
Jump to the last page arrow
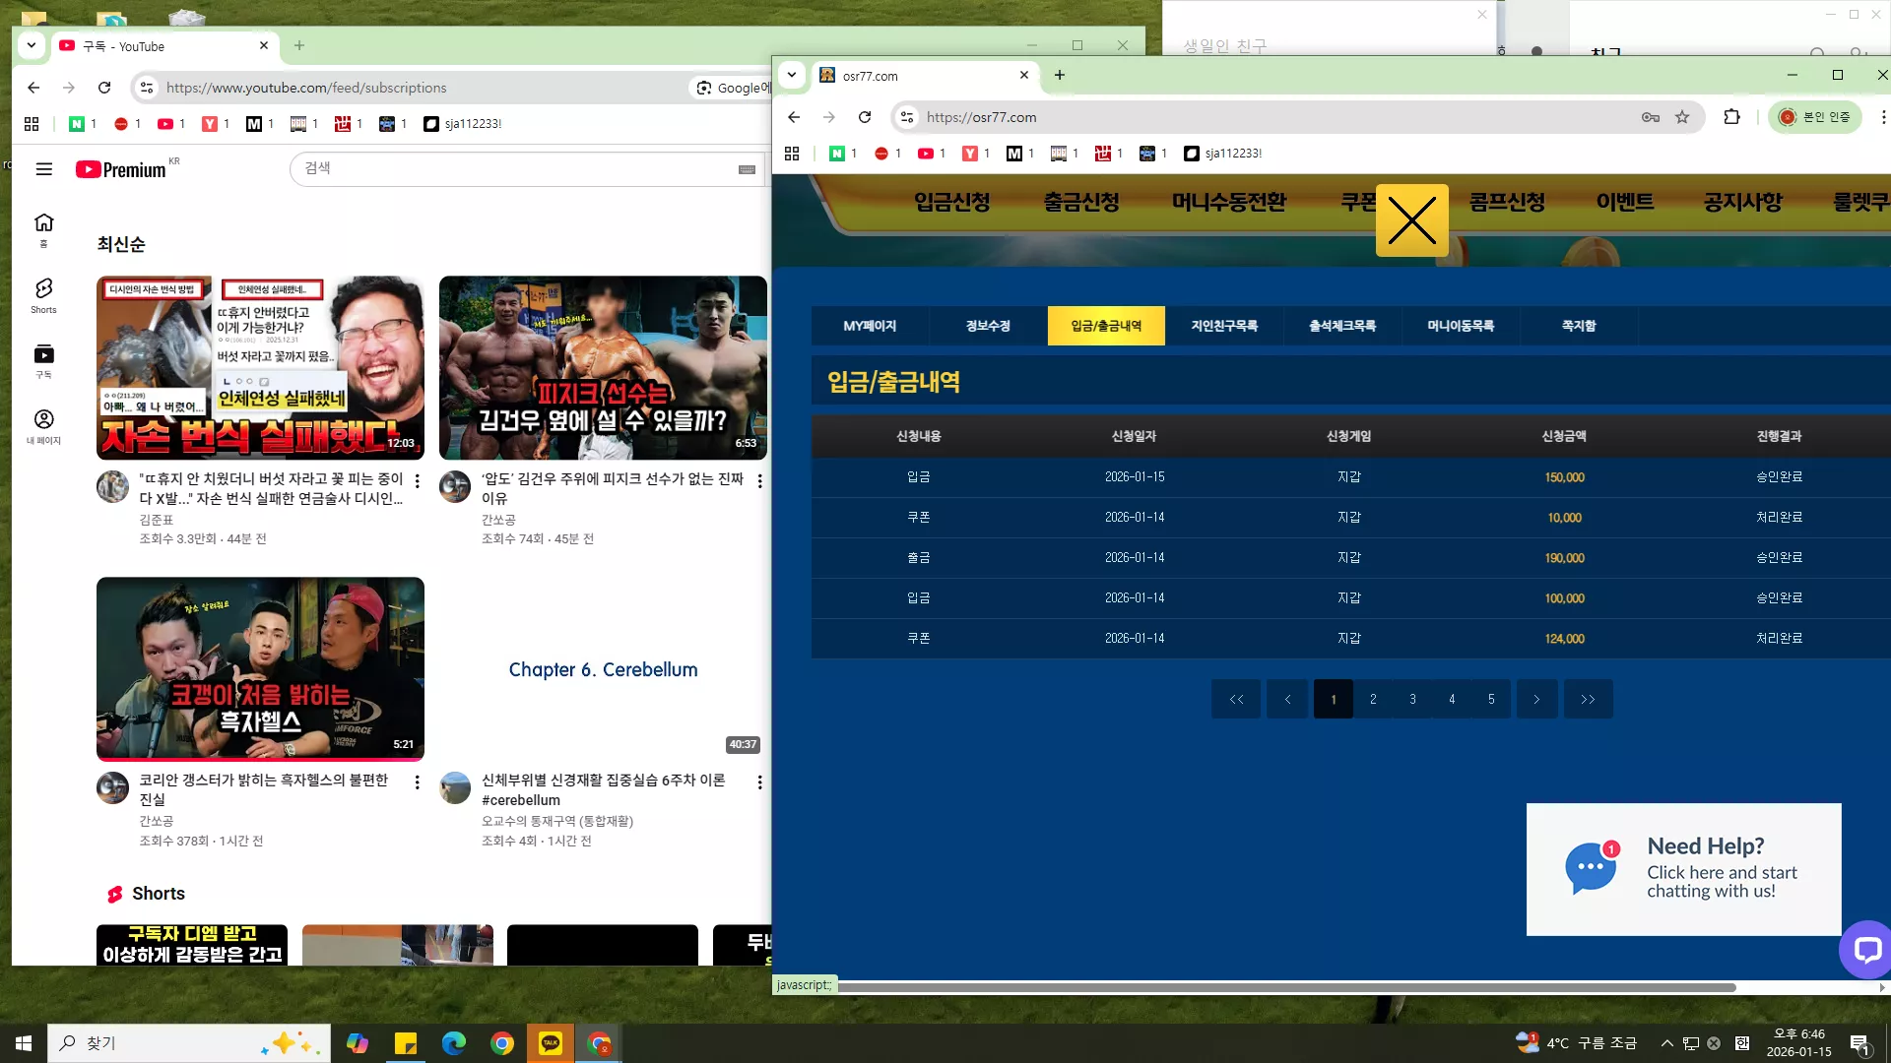1588,699
